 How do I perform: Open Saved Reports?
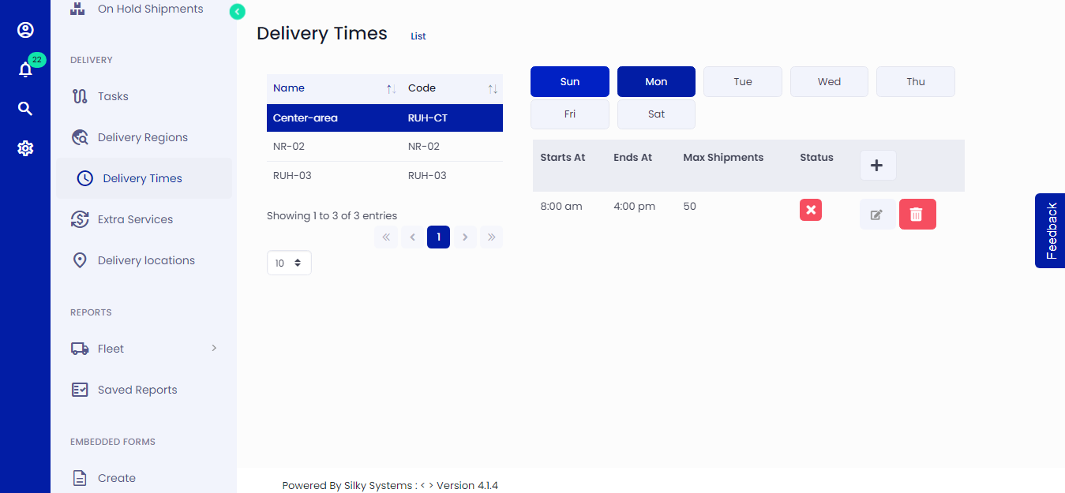tap(137, 389)
